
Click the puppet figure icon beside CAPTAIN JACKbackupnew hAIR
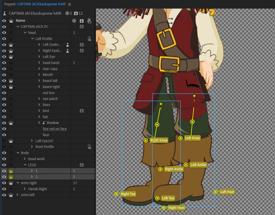click(x=5, y=13)
